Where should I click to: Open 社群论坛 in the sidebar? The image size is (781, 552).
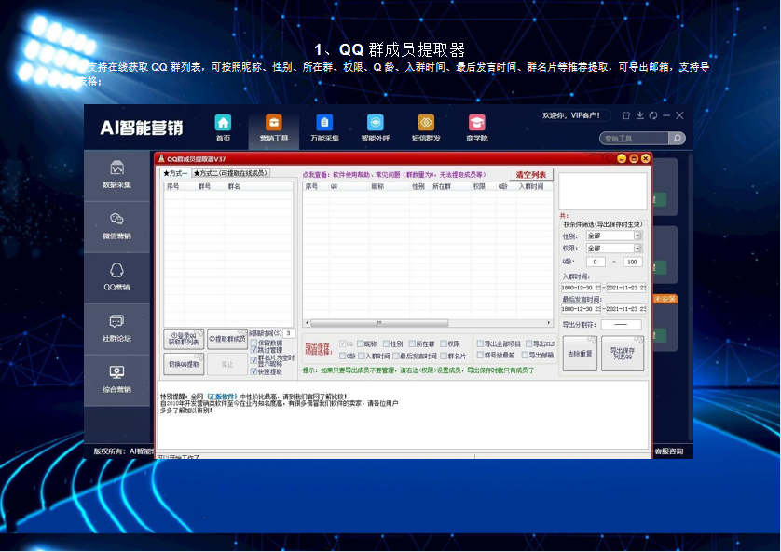[x=117, y=329]
